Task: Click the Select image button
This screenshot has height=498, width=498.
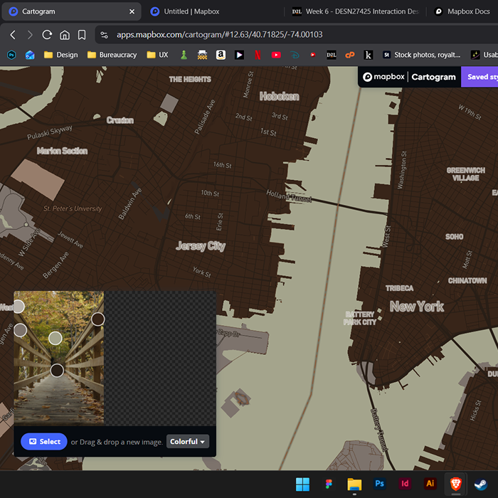Action: click(43, 441)
